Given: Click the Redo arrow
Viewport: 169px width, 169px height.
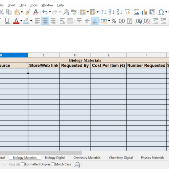Looking at the screenshot, I should (54, 12).
